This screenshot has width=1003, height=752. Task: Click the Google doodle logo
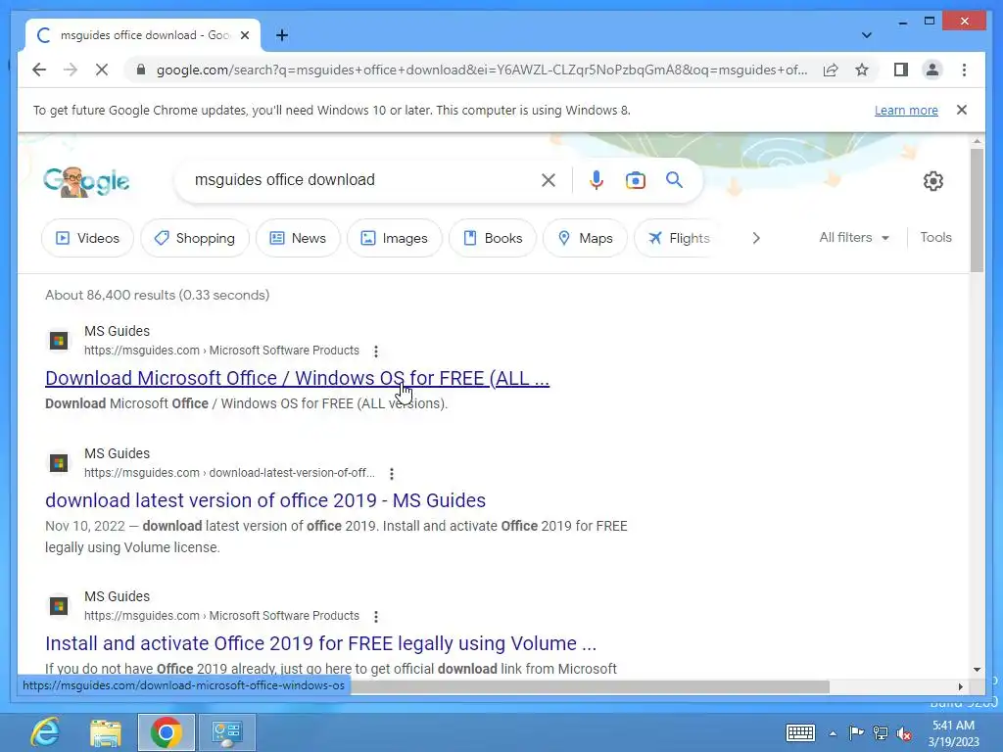[86, 181]
